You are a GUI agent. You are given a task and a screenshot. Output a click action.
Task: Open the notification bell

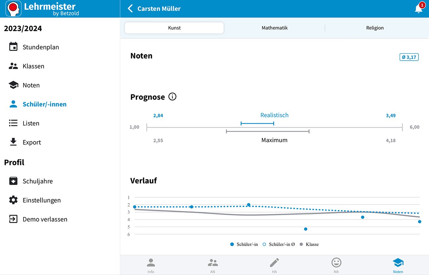419,9
